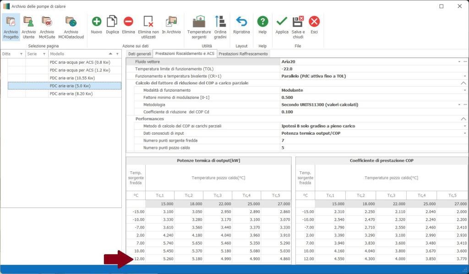
Task: Click Tc,1 value 15.000 in COP table
Action: coord(330,204)
